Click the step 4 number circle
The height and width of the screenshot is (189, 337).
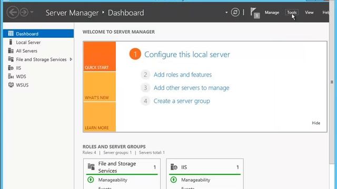[145, 101]
